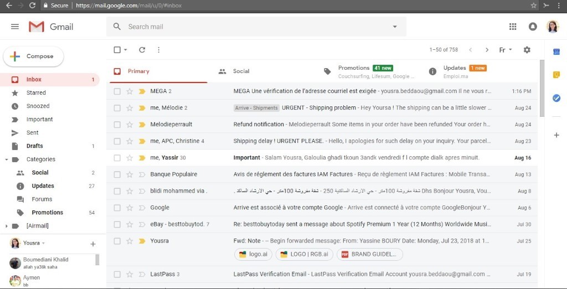Expand the search options dropdown arrow
This screenshot has height=289, width=567.
coord(395,27)
